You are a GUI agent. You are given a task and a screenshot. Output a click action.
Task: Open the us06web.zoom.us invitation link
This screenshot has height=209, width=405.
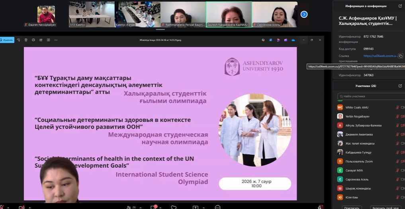pyautogui.click(x=380, y=56)
